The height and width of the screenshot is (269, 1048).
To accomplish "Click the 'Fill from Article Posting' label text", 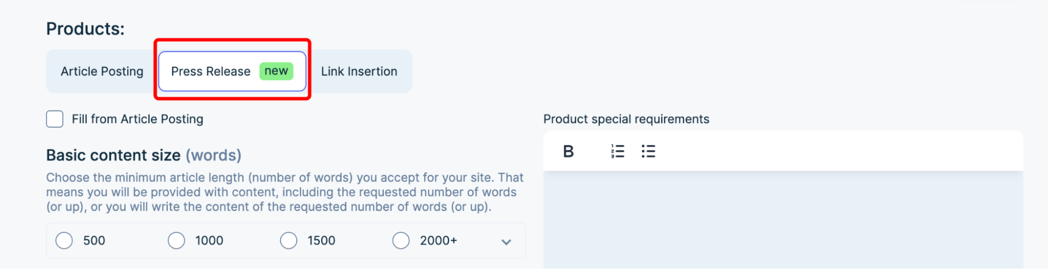I will coord(137,119).
